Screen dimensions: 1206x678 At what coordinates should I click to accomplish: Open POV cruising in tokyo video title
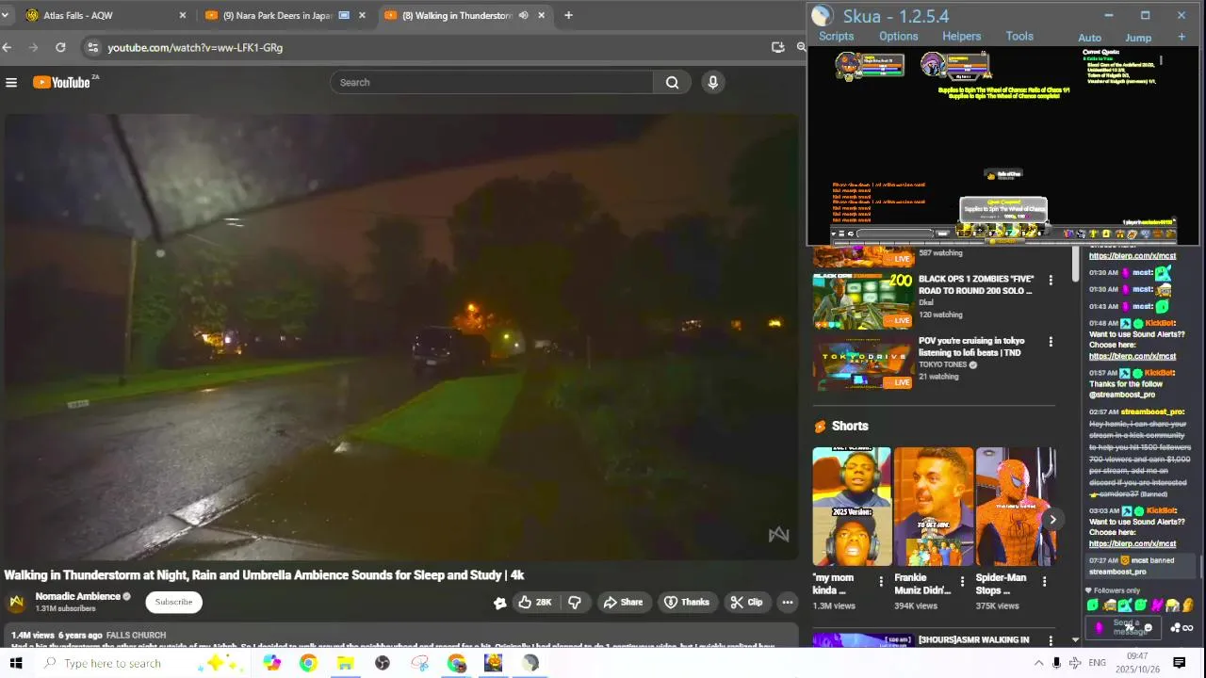(x=971, y=347)
